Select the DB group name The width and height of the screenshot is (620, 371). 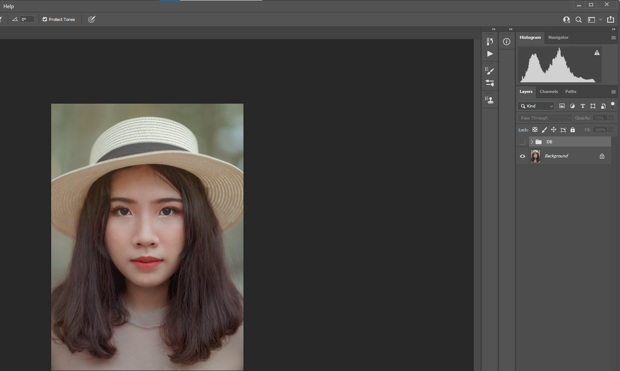pyautogui.click(x=549, y=142)
